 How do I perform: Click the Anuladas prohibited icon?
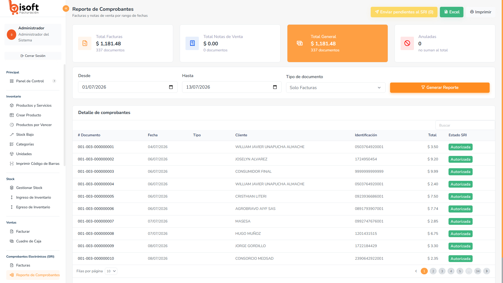click(x=407, y=43)
